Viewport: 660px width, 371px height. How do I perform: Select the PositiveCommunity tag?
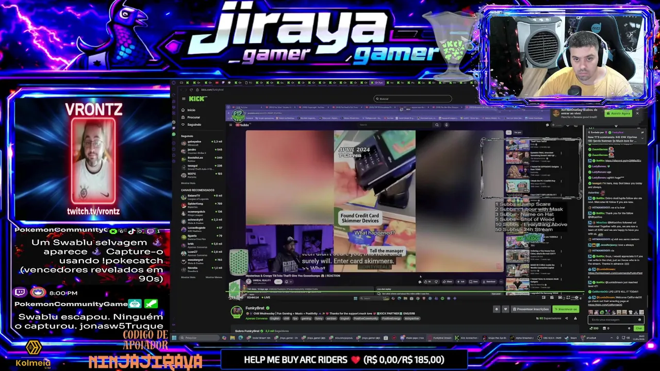[x=366, y=318]
